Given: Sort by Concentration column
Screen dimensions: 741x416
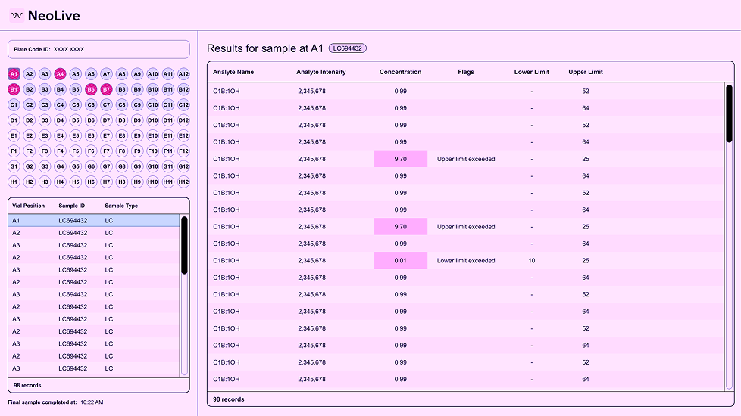Looking at the screenshot, I should [400, 72].
